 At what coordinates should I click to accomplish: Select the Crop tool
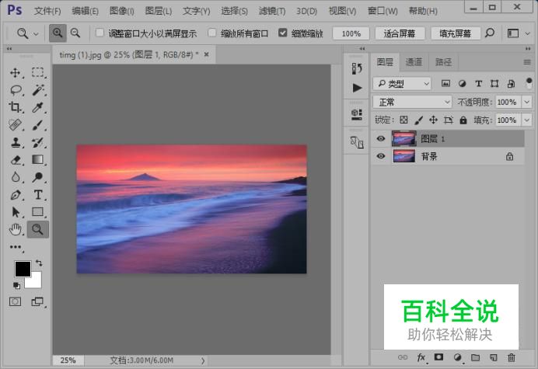(15, 107)
